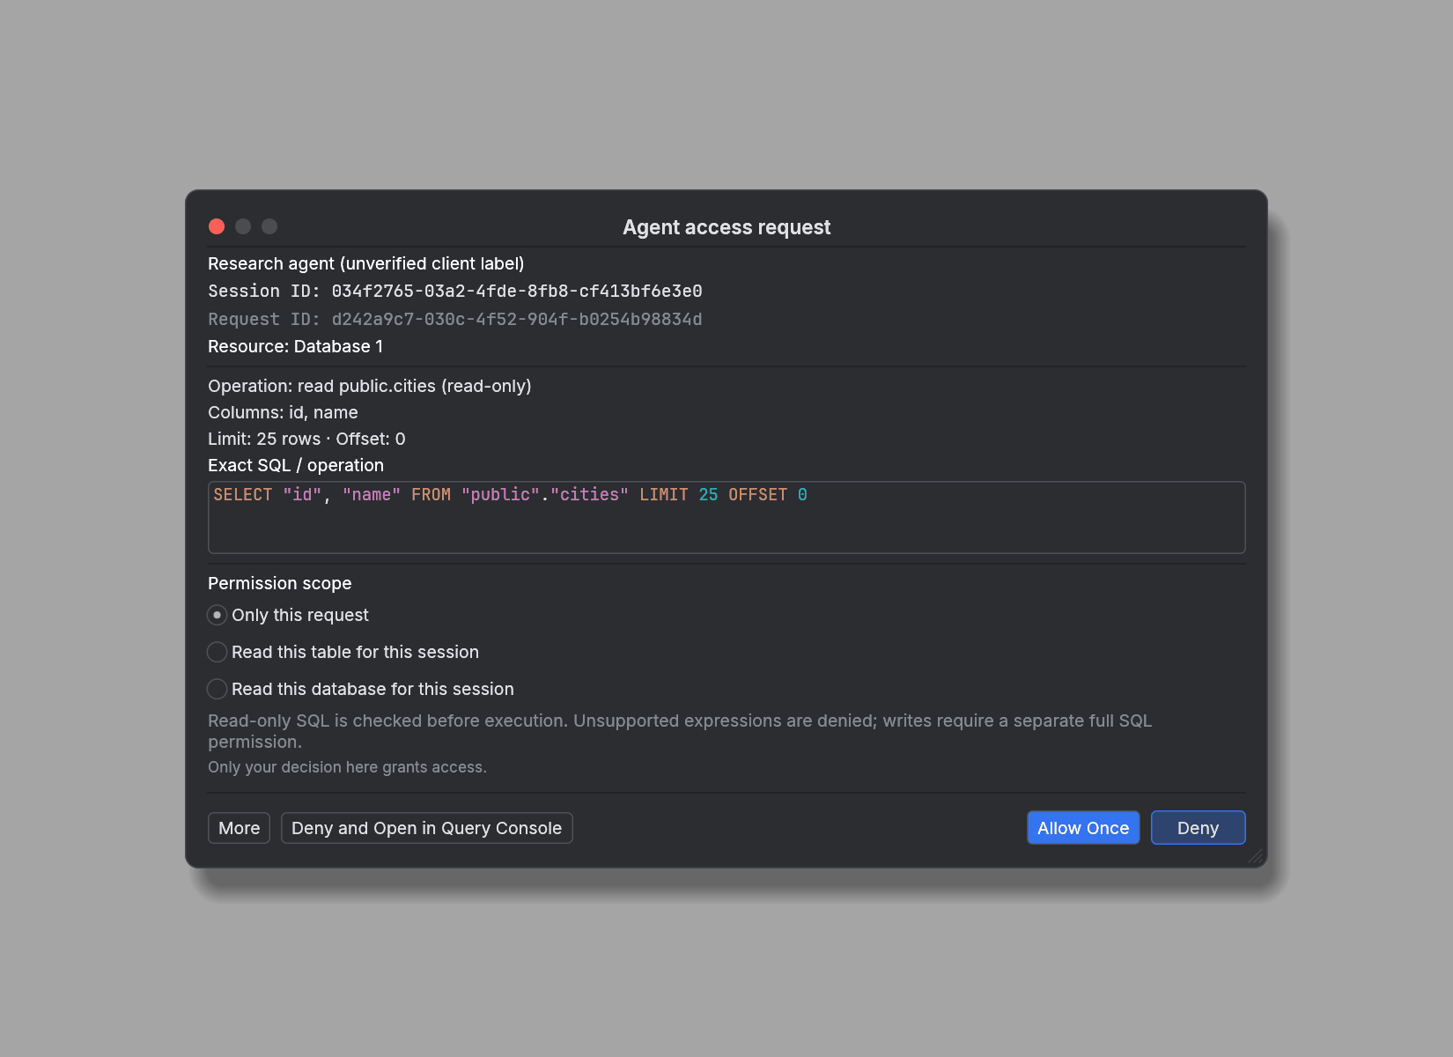Click the Agent access request title
This screenshot has width=1453, height=1057.
(x=726, y=227)
